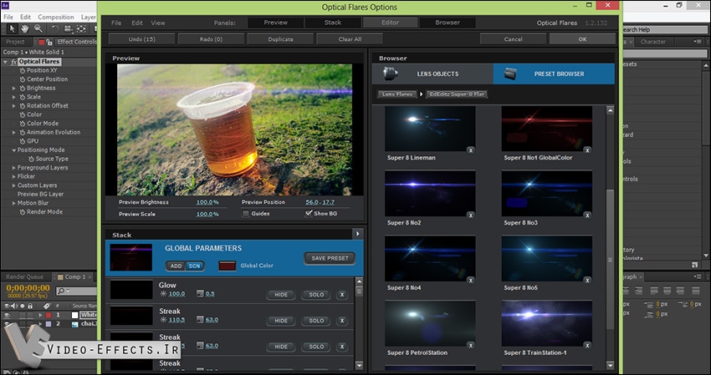Click the fx icon beside Optical Flares

pos(13,62)
